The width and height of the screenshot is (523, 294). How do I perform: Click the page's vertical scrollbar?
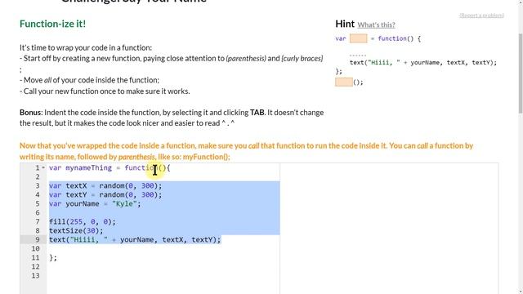click(x=521, y=73)
